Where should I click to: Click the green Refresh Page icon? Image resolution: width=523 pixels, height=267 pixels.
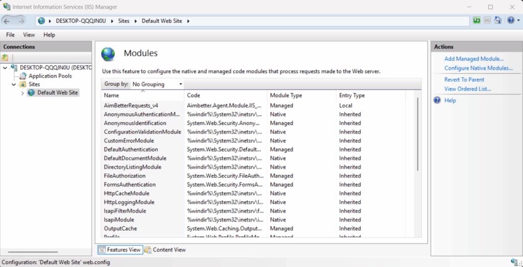point(477,20)
